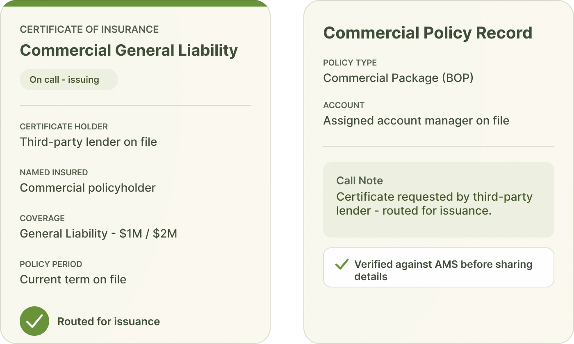The height and width of the screenshot is (344, 574).
Task: Select 'Commercial Package (BOP)' policy type
Action: [x=398, y=78]
